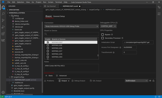
Task: Open readme.txt in targetConfigs
Action: point(19,83)
